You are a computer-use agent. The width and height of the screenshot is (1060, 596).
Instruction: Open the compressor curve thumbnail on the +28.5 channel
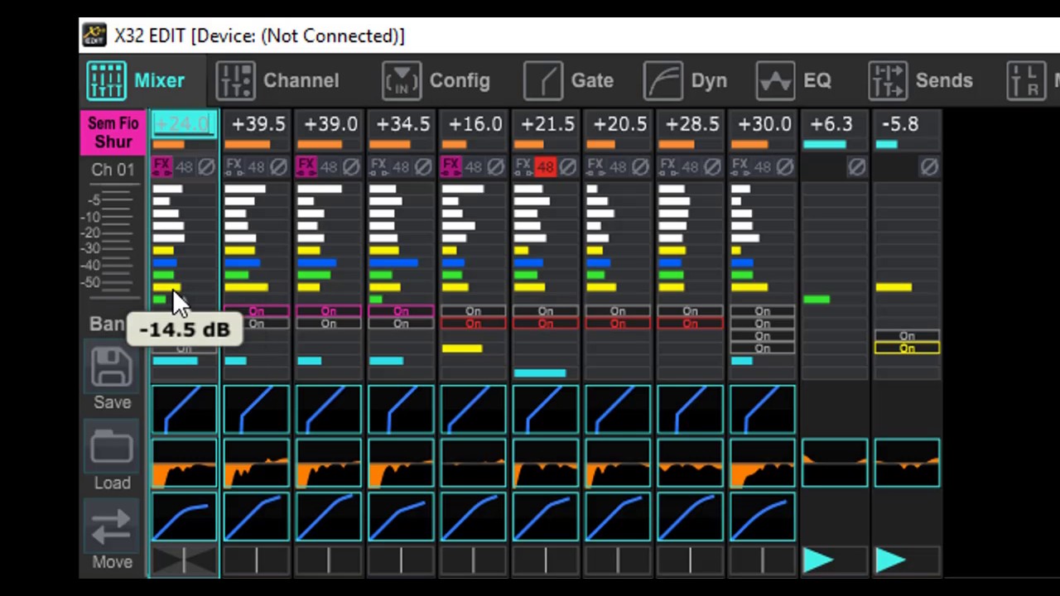tap(690, 517)
